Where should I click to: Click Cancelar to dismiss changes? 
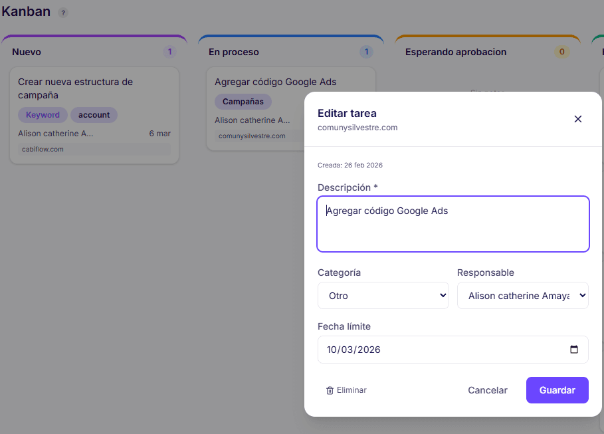487,390
